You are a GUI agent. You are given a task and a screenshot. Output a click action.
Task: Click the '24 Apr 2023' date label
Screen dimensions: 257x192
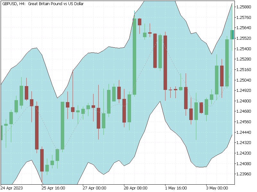click(x=12, y=188)
